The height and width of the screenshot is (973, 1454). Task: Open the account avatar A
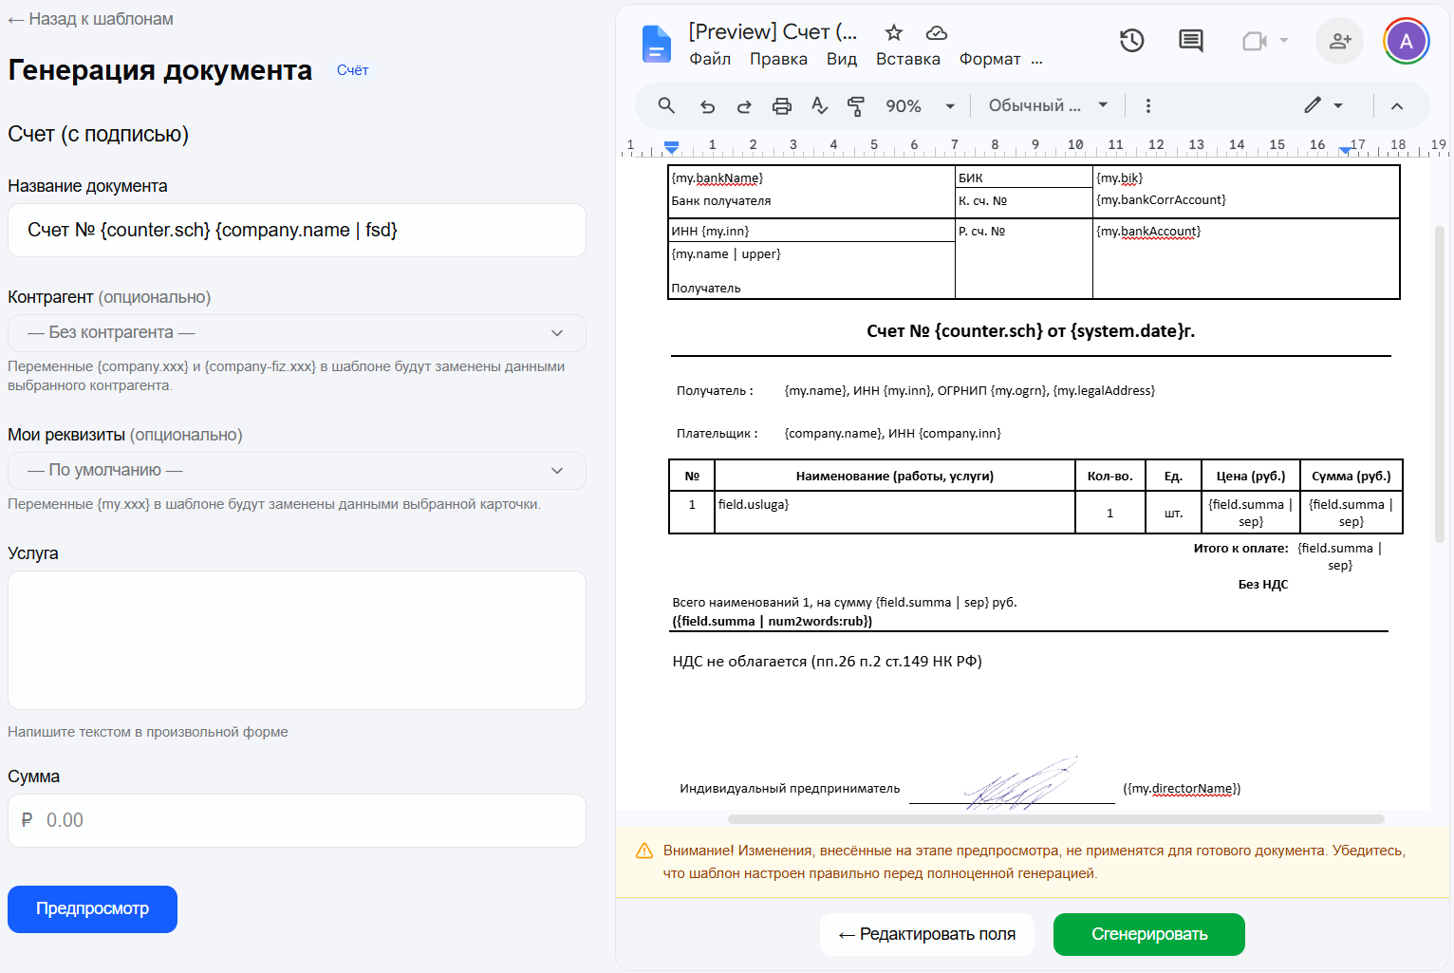point(1407,41)
